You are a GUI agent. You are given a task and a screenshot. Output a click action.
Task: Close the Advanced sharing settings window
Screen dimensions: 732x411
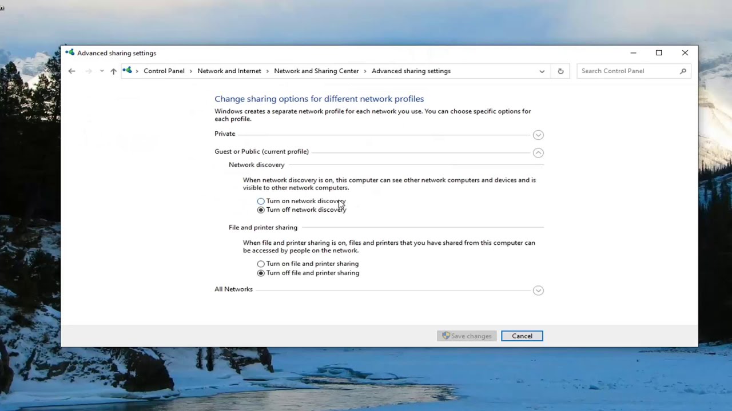[685, 53]
